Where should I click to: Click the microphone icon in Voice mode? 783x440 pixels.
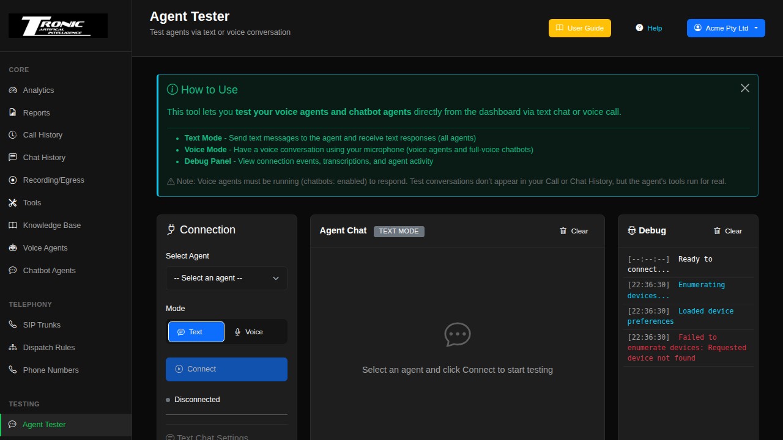[238, 332]
